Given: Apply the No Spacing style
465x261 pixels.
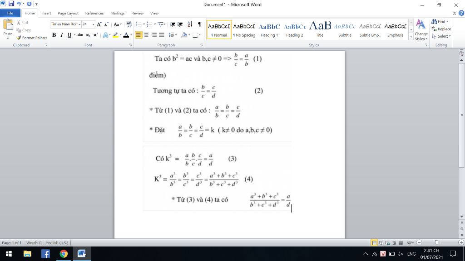Looking at the screenshot, I should 244,29.
